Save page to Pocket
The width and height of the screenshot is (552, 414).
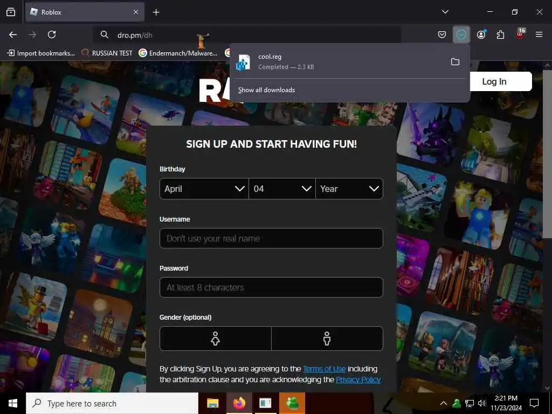pyautogui.click(x=442, y=34)
